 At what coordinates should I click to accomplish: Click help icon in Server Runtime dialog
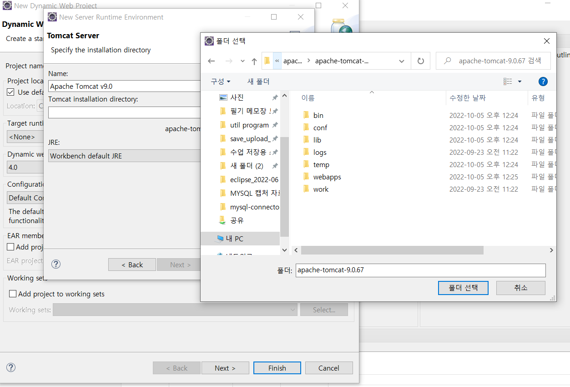[56, 264]
